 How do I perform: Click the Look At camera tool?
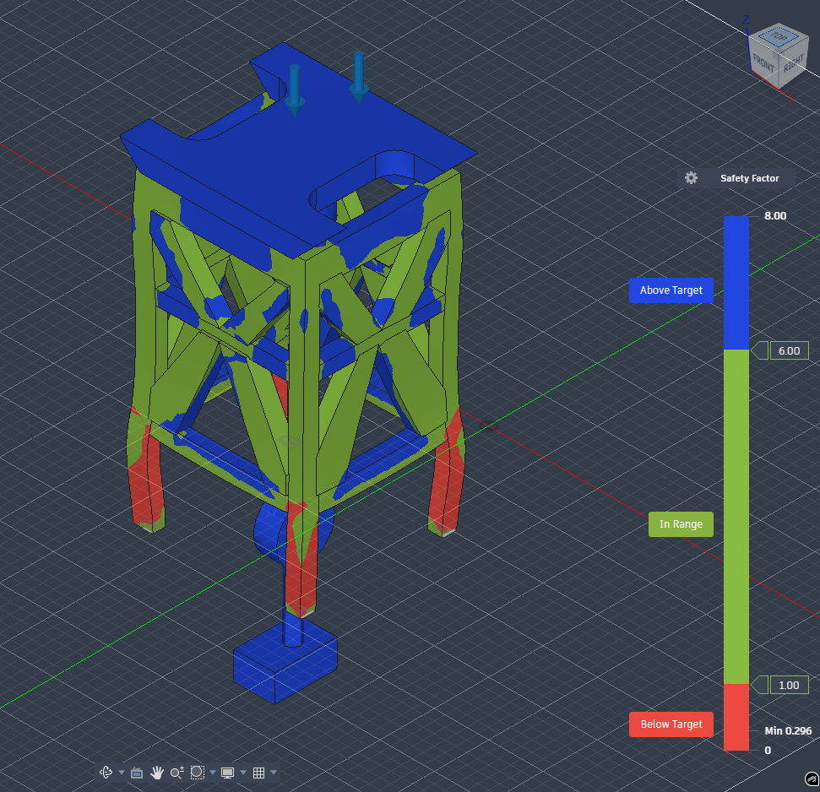[137, 772]
